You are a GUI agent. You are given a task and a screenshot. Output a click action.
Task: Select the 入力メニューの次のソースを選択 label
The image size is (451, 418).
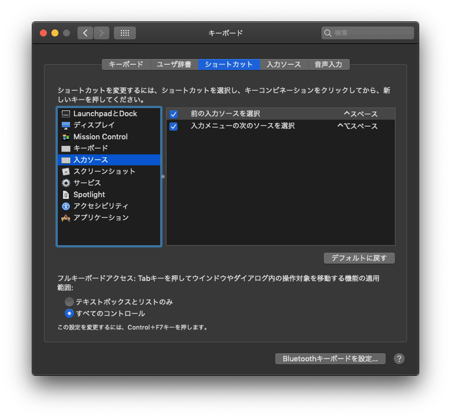pos(243,125)
